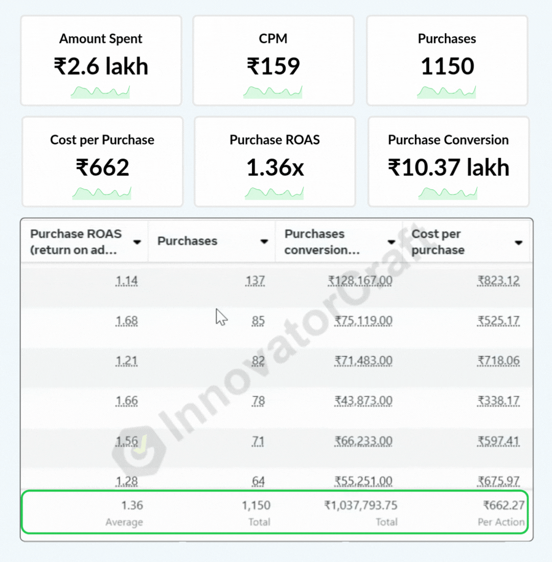Click the Purchase Conversion card sparkline
Image resolution: width=552 pixels, height=562 pixels.
448,194
